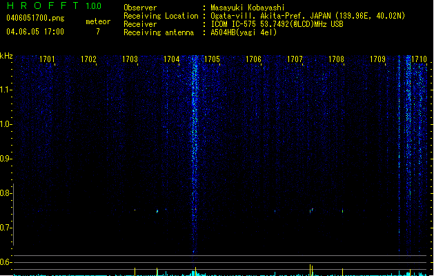Click the A504HB(yagi 4el) antenna text
The height and width of the screenshot is (276, 434).
click(244, 32)
